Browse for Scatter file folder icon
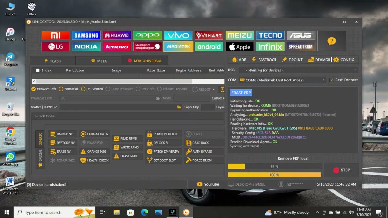Screen dimensions: 388x218 (179, 107)
